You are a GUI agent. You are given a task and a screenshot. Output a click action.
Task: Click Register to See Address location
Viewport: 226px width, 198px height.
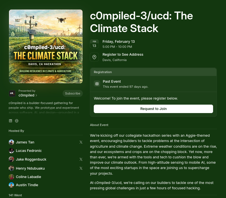(x=123, y=55)
